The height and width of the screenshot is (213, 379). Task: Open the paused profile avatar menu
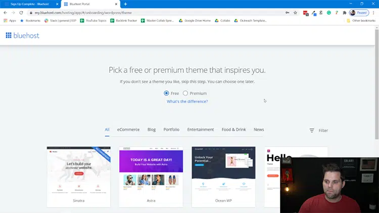(359, 13)
